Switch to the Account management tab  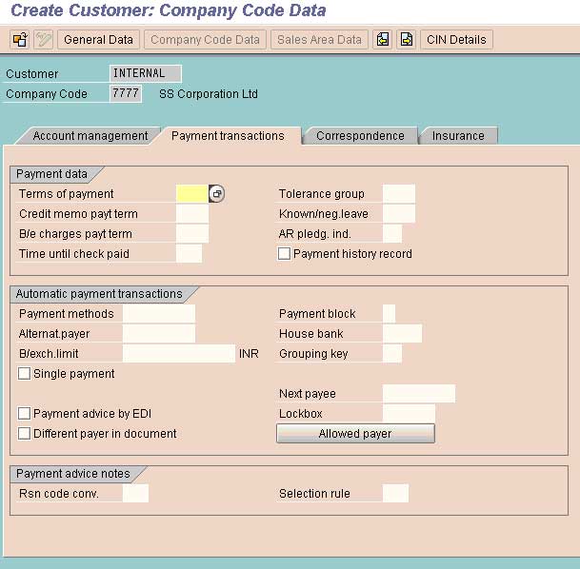(90, 136)
